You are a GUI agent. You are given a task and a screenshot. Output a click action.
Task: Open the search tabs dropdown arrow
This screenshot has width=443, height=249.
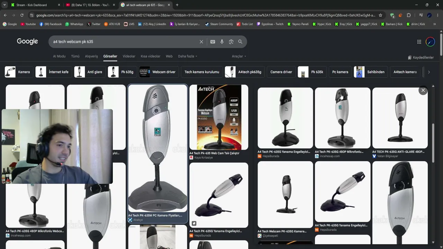click(4, 5)
